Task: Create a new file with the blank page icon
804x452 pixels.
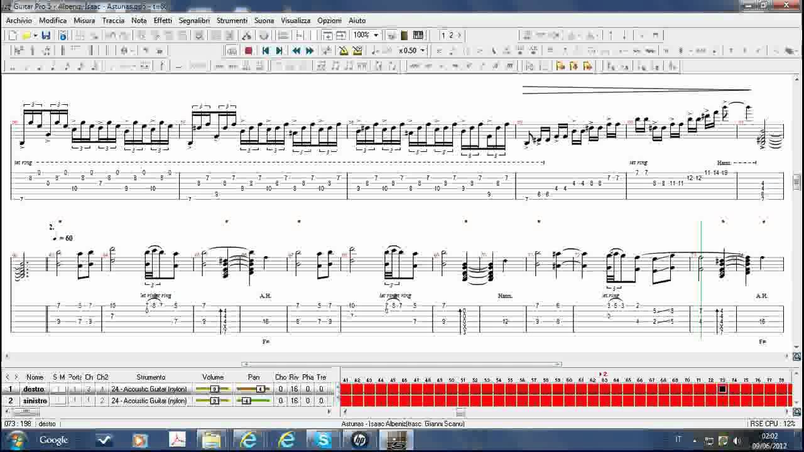Action: click(13, 35)
